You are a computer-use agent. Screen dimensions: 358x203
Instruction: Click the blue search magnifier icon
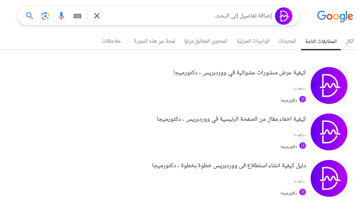click(30, 16)
